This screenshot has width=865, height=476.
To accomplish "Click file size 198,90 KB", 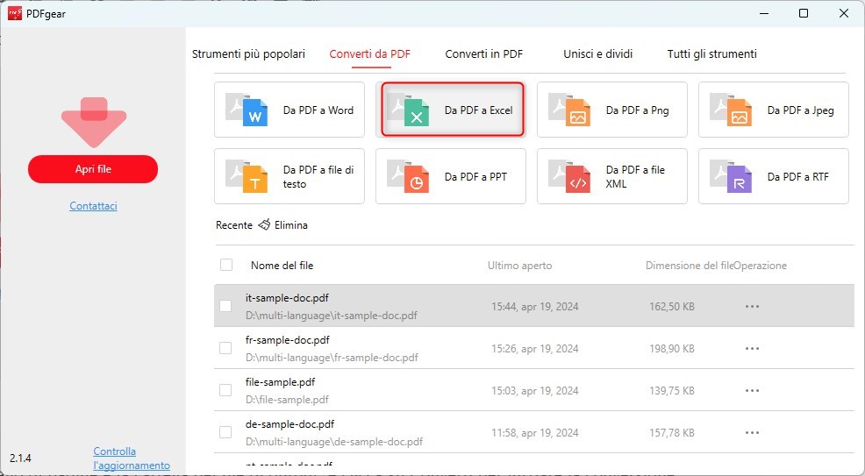I will point(671,348).
